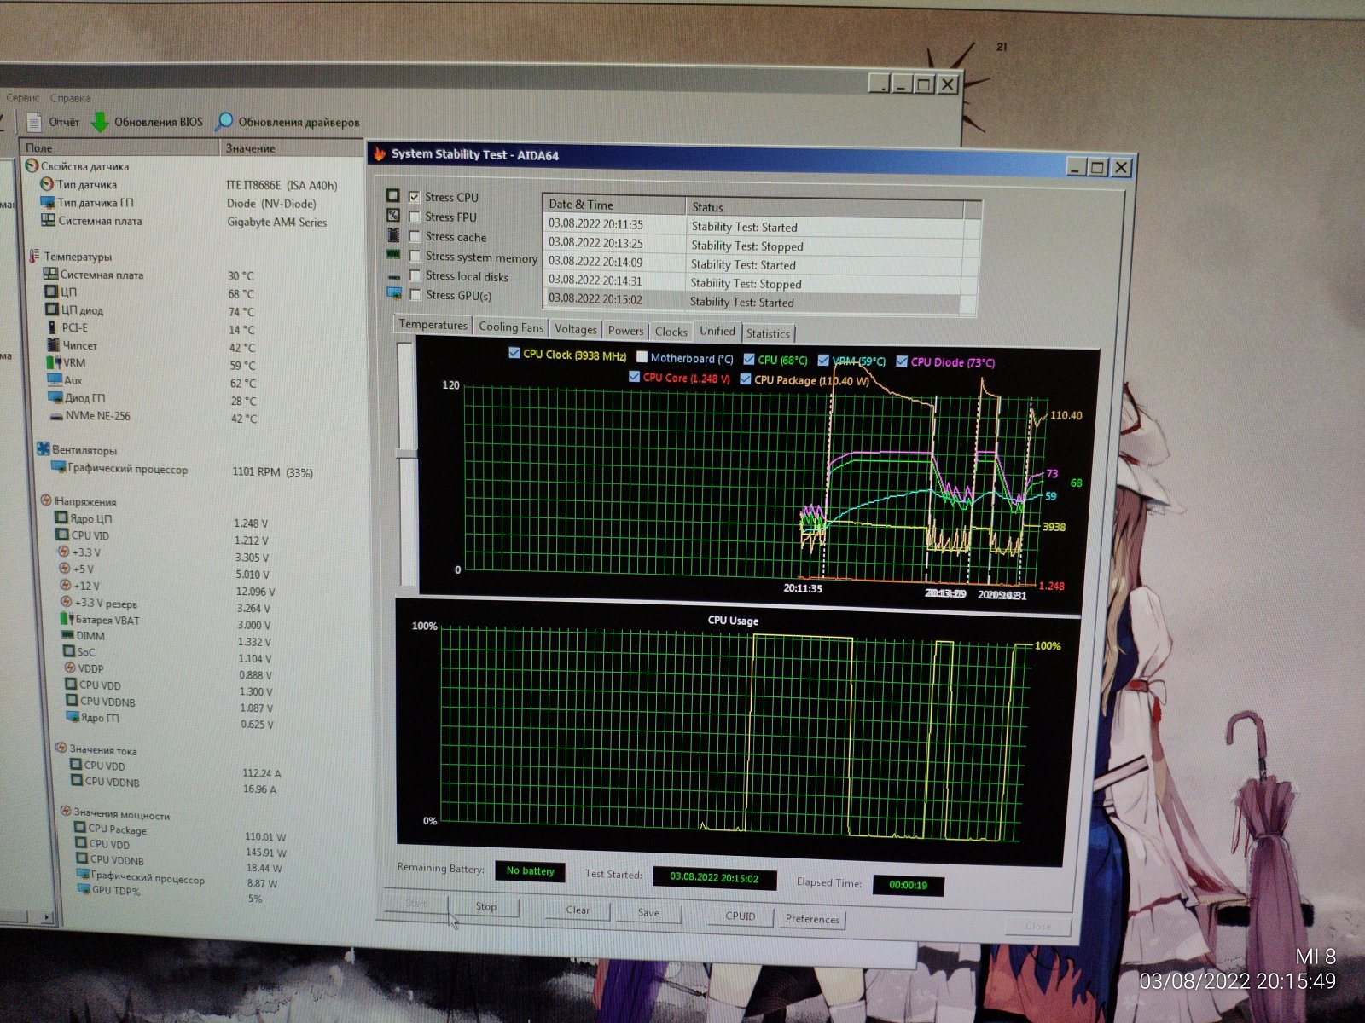1365x1023 pixels.
Task: Switch to the Powers tab
Action: pos(626,331)
